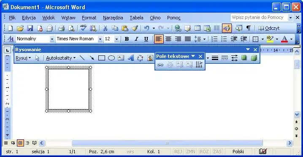Insert a text box from the Rysowanie toolbar

click(x=121, y=58)
